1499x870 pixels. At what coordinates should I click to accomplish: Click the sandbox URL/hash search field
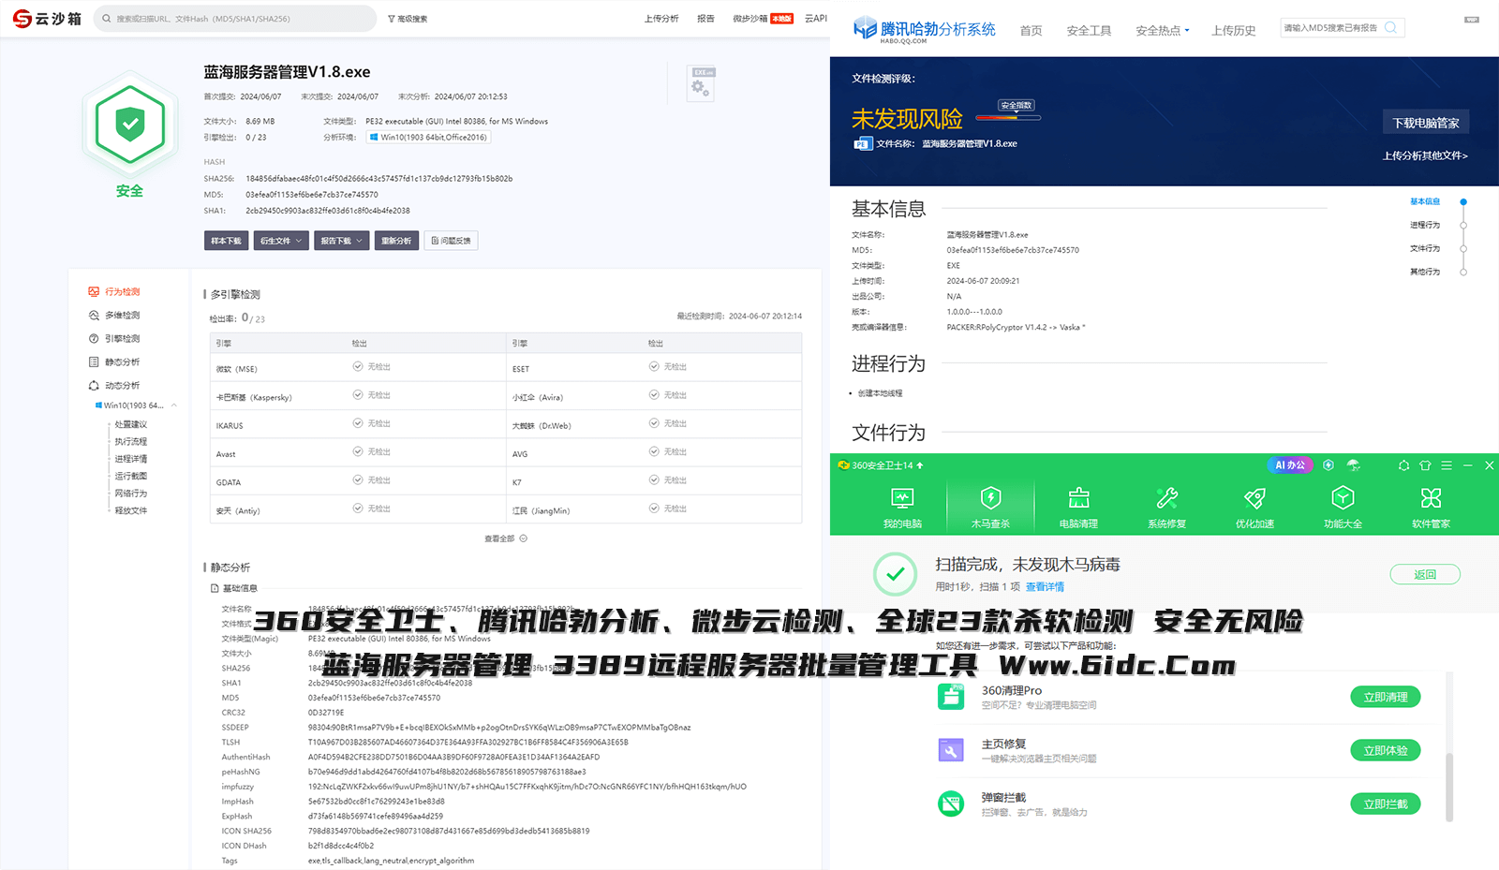tap(235, 19)
